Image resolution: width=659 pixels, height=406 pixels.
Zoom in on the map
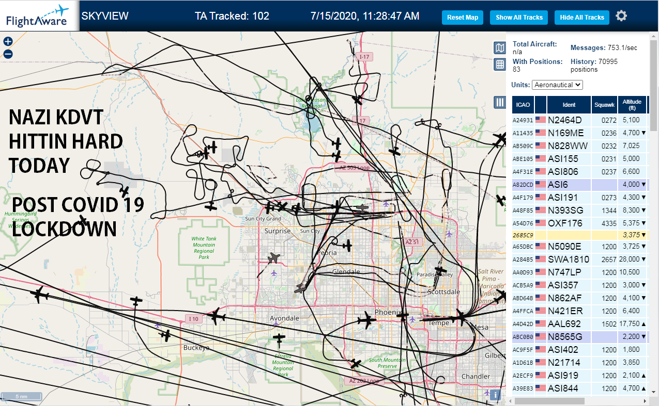(x=8, y=42)
